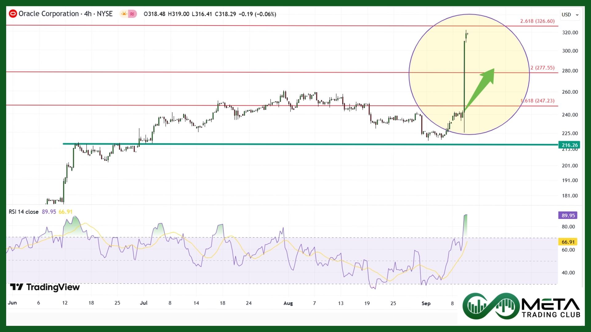Open the USD currency dropdown
Viewport: 591px width, 332px height.
[570, 14]
